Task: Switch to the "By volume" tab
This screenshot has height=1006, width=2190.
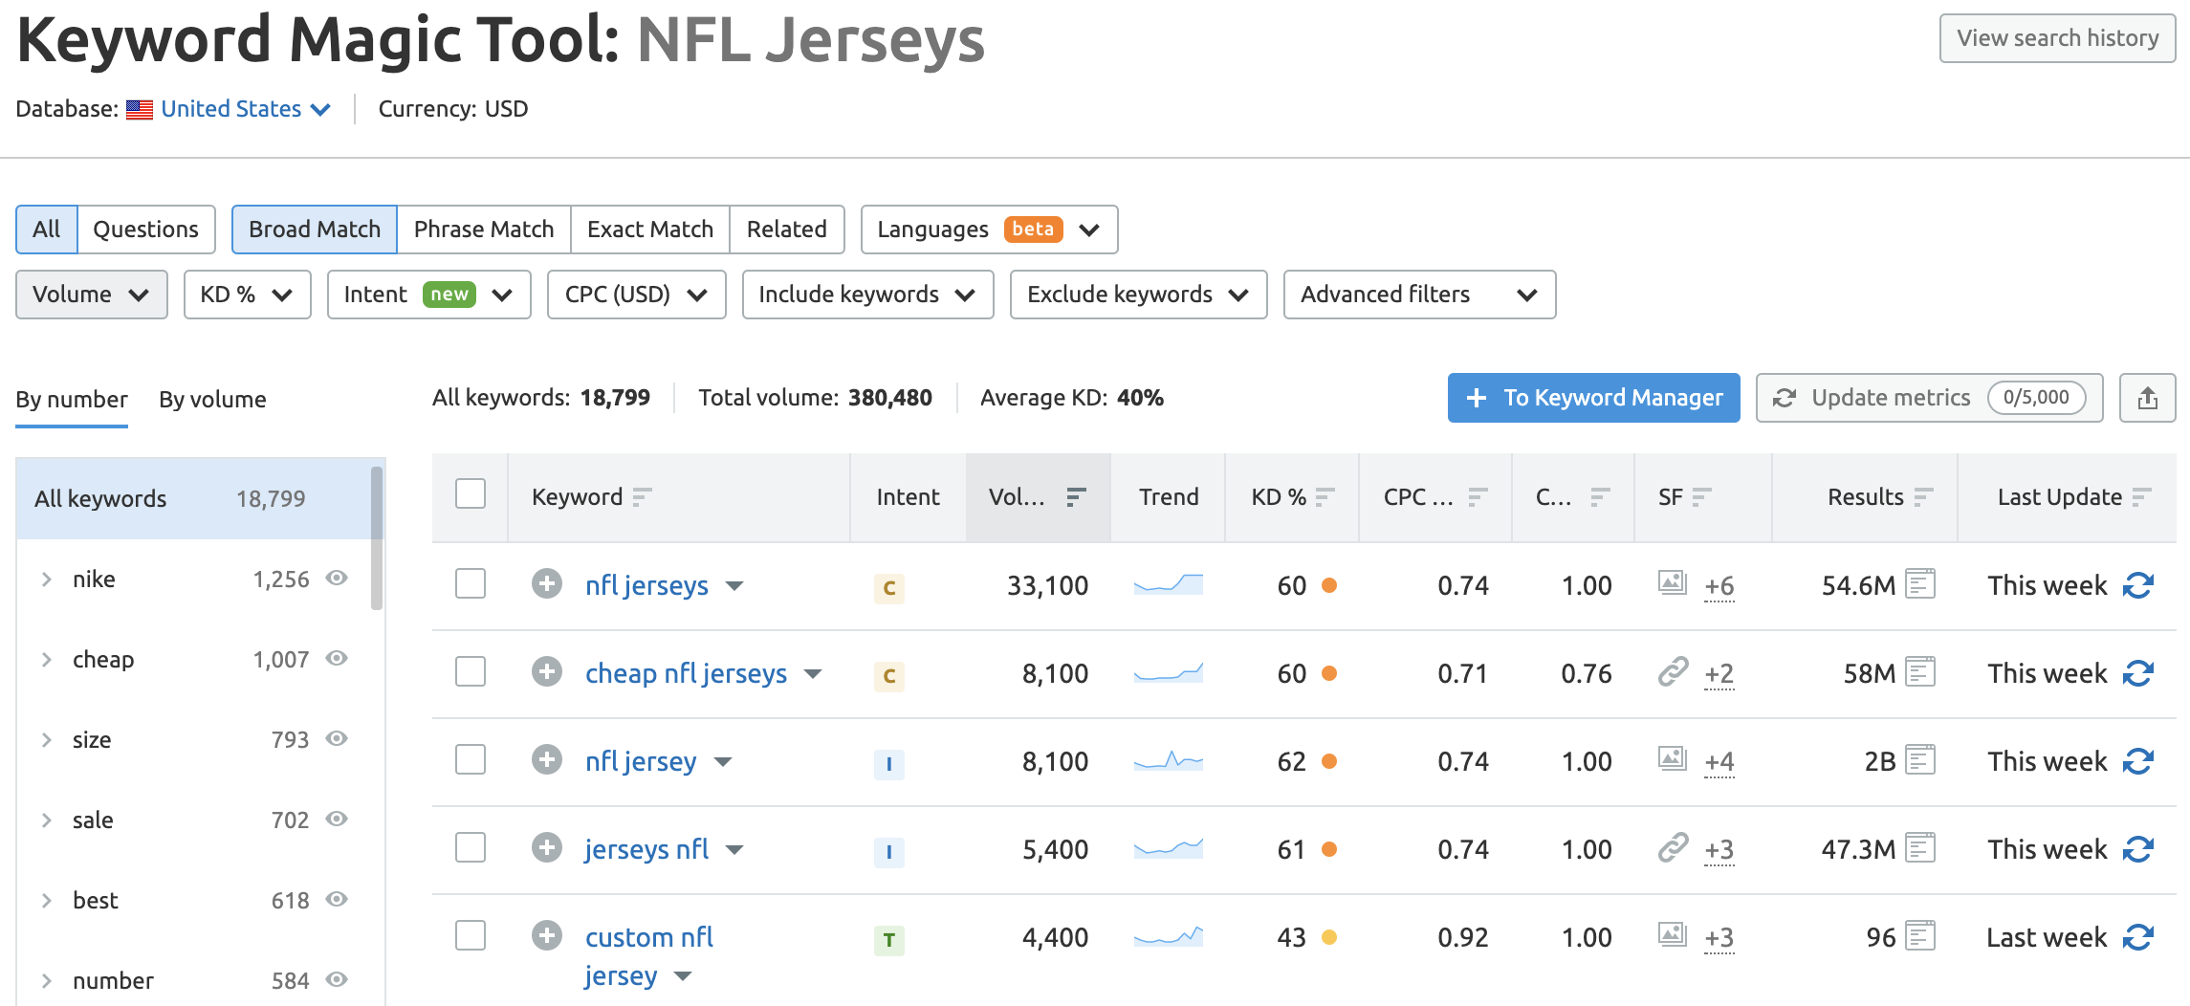Action: tap(211, 400)
